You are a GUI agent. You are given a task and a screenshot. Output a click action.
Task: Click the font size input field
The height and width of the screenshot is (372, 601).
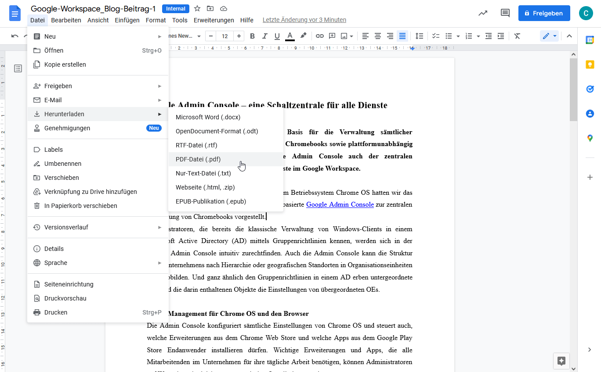click(225, 36)
